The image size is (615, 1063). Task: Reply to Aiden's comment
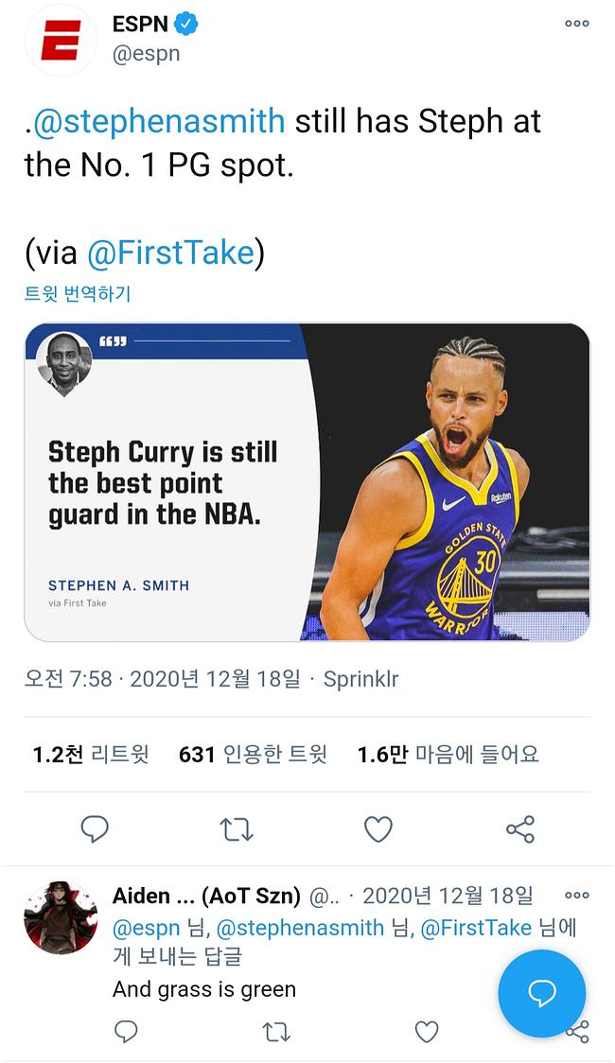click(126, 1032)
